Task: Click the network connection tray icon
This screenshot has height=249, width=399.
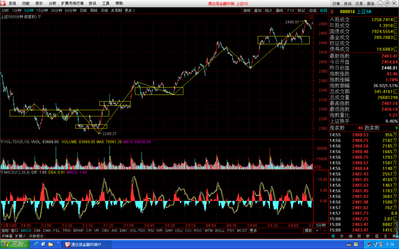Action: pyautogui.click(x=369, y=244)
